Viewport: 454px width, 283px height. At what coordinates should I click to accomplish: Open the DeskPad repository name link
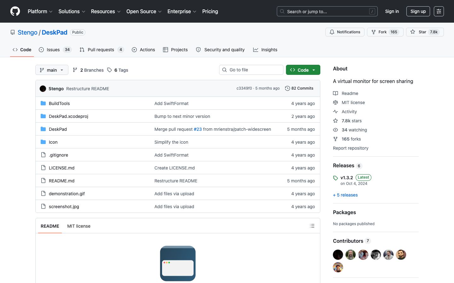pos(55,32)
